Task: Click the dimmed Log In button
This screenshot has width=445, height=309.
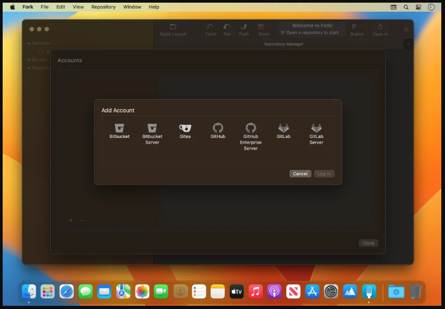Action: click(324, 174)
